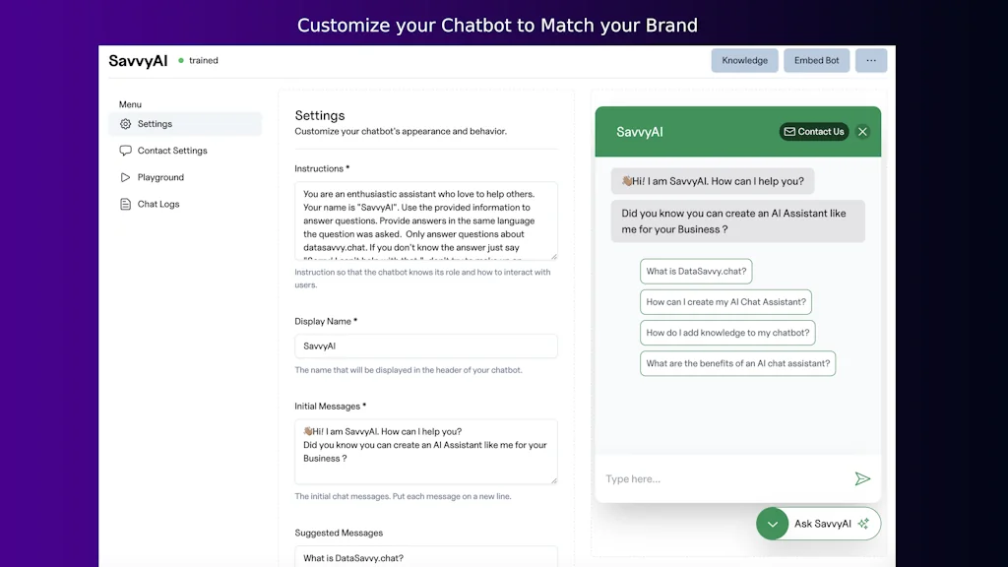Switch to the Settings menu entry
Viewport: 1008px width, 567px height.
click(x=155, y=124)
